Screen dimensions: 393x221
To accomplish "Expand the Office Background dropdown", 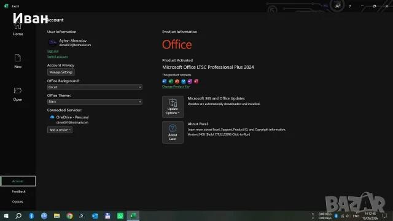I will [x=95, y=87].
